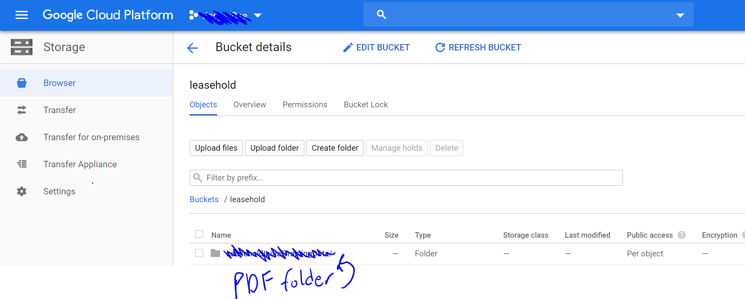This screenshot has width=745, height=299.
Task: Click the Transfer for on-premises cloud icon
Action: [x=22, y=137]
